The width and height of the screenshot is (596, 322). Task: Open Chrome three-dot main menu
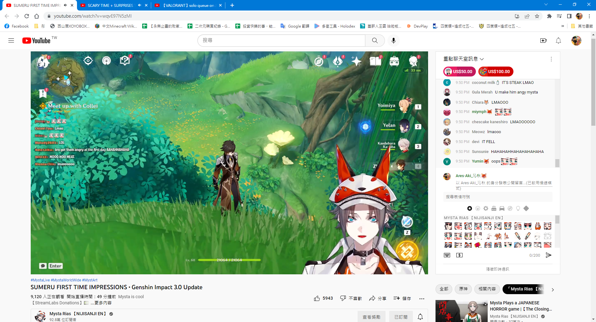(x=589, y=16)
